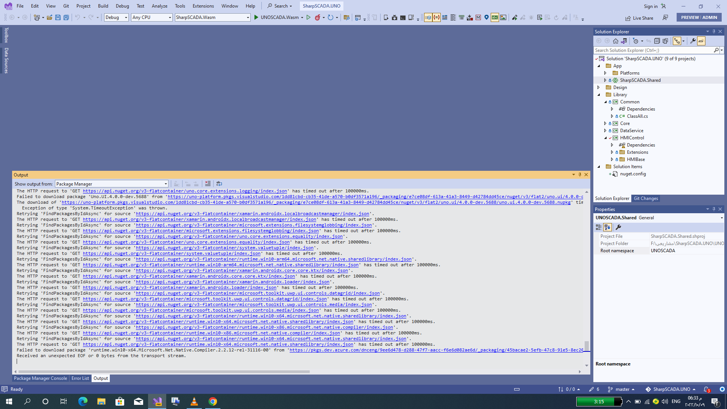Click the Search Solution Explorer input field
This screenshot has width=727, height=409.
point(654,50)
